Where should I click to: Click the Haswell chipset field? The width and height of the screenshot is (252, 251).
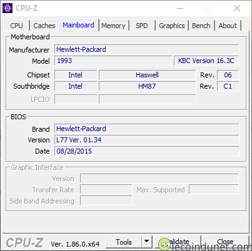pyautogui.click(x=147, y=75)
